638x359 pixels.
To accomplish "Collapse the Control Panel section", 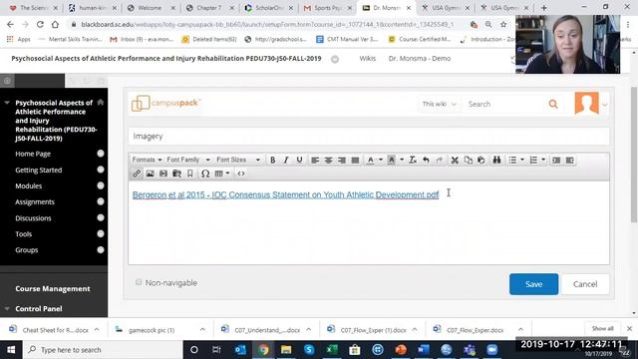I will [7, 308].
